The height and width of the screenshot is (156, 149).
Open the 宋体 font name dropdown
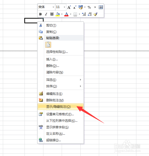pos(53,7)
